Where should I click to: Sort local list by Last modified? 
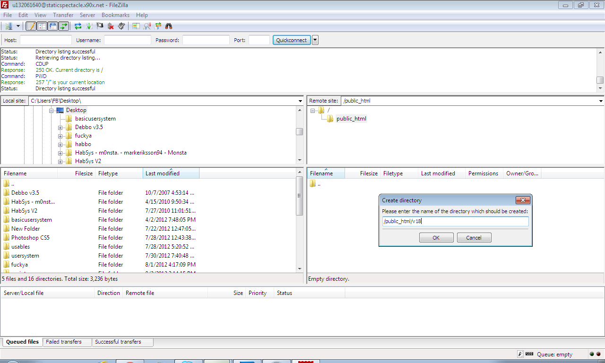point(171,173)
